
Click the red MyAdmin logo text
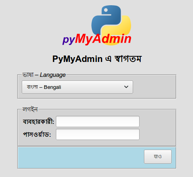[x=103, y=39]
